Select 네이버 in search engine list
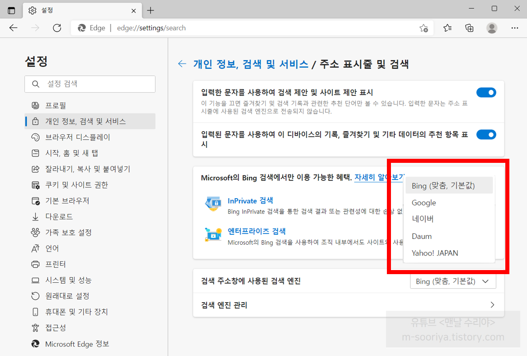This screenshot has height=356, width=527. click(449, 219)
